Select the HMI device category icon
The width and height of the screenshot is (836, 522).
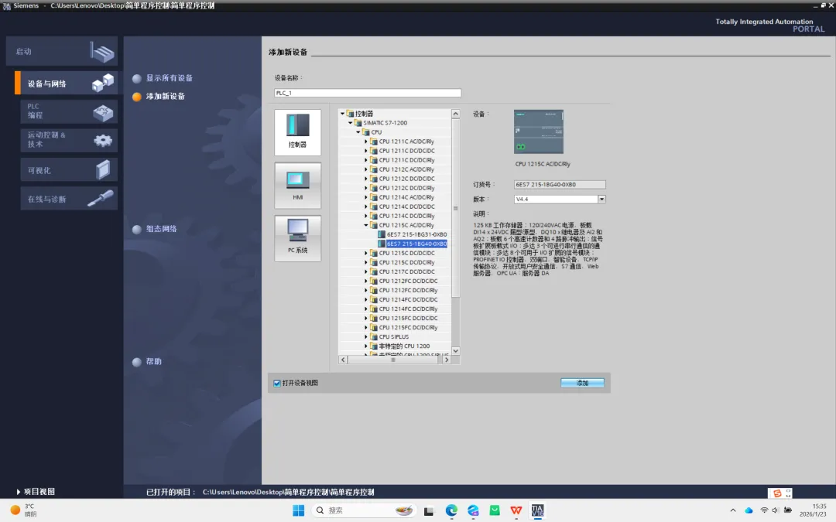[297, 186]
